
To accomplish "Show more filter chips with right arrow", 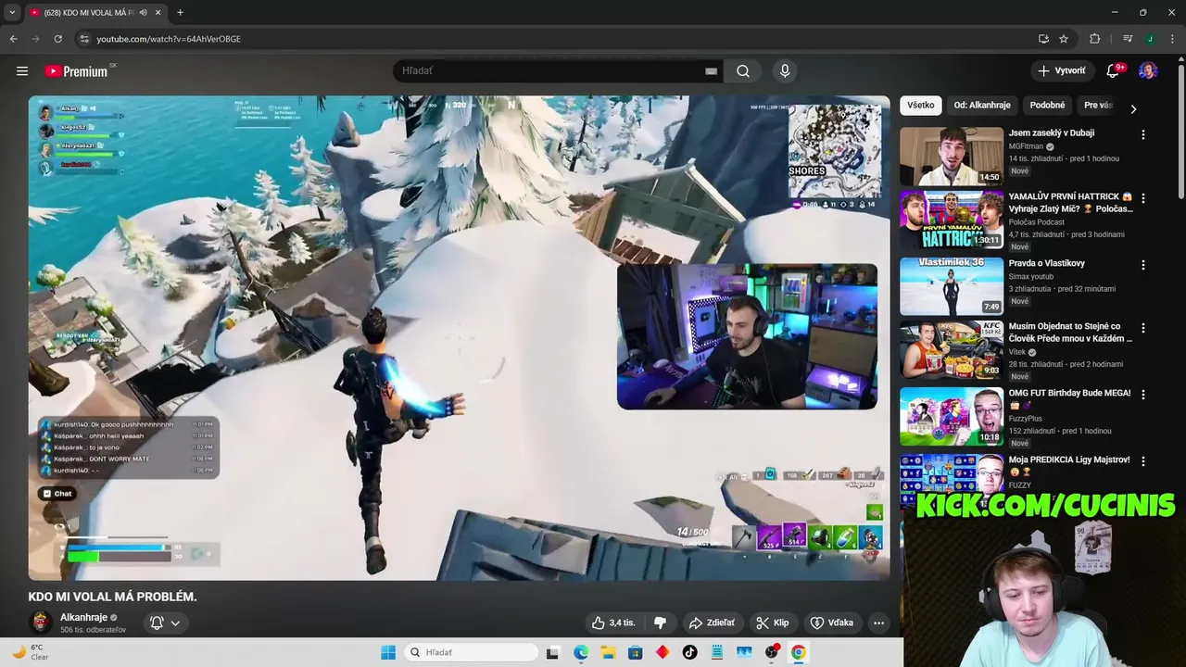I will click(x=1133, y=108).
